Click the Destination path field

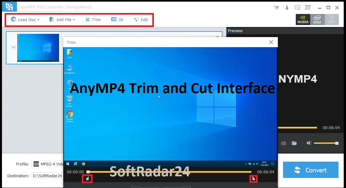pos(47,176)
